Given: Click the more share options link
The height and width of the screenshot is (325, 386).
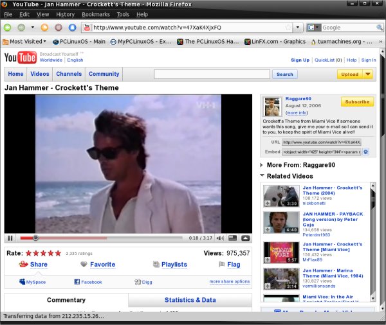Looking at the screenshot, I should coord(229,282).
